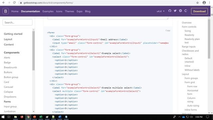Go back with browser back arrow
The height and width of the screenshot is (120, 213).
pyautogui.click(x=4, y=3)
